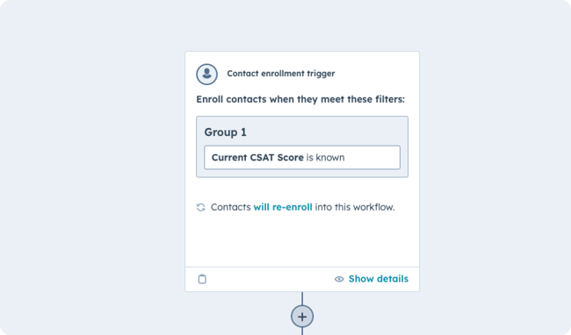This screenshot has height=335, width=571.
Task: Select the Current CSAT Score filter row
Action: [x=302, y=157]
